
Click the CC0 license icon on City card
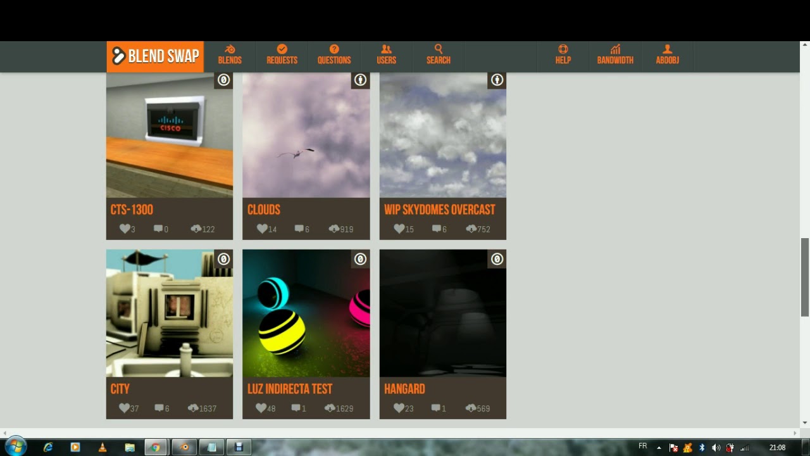(223, 259)
